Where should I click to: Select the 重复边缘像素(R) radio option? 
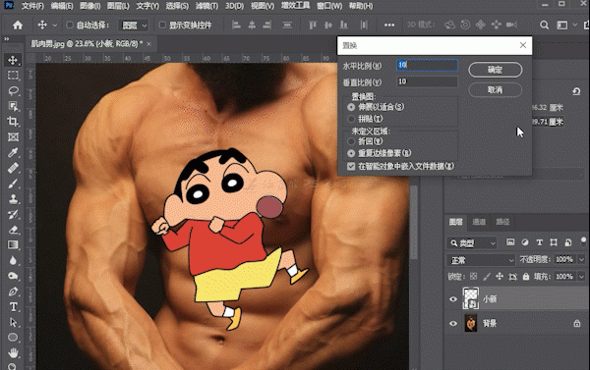pyautogui.click(x=351, y=153)
